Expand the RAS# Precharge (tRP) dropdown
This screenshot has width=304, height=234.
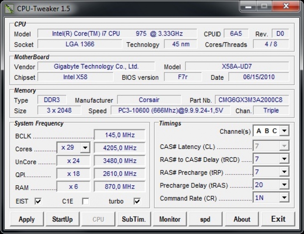(x=284, y=172)
